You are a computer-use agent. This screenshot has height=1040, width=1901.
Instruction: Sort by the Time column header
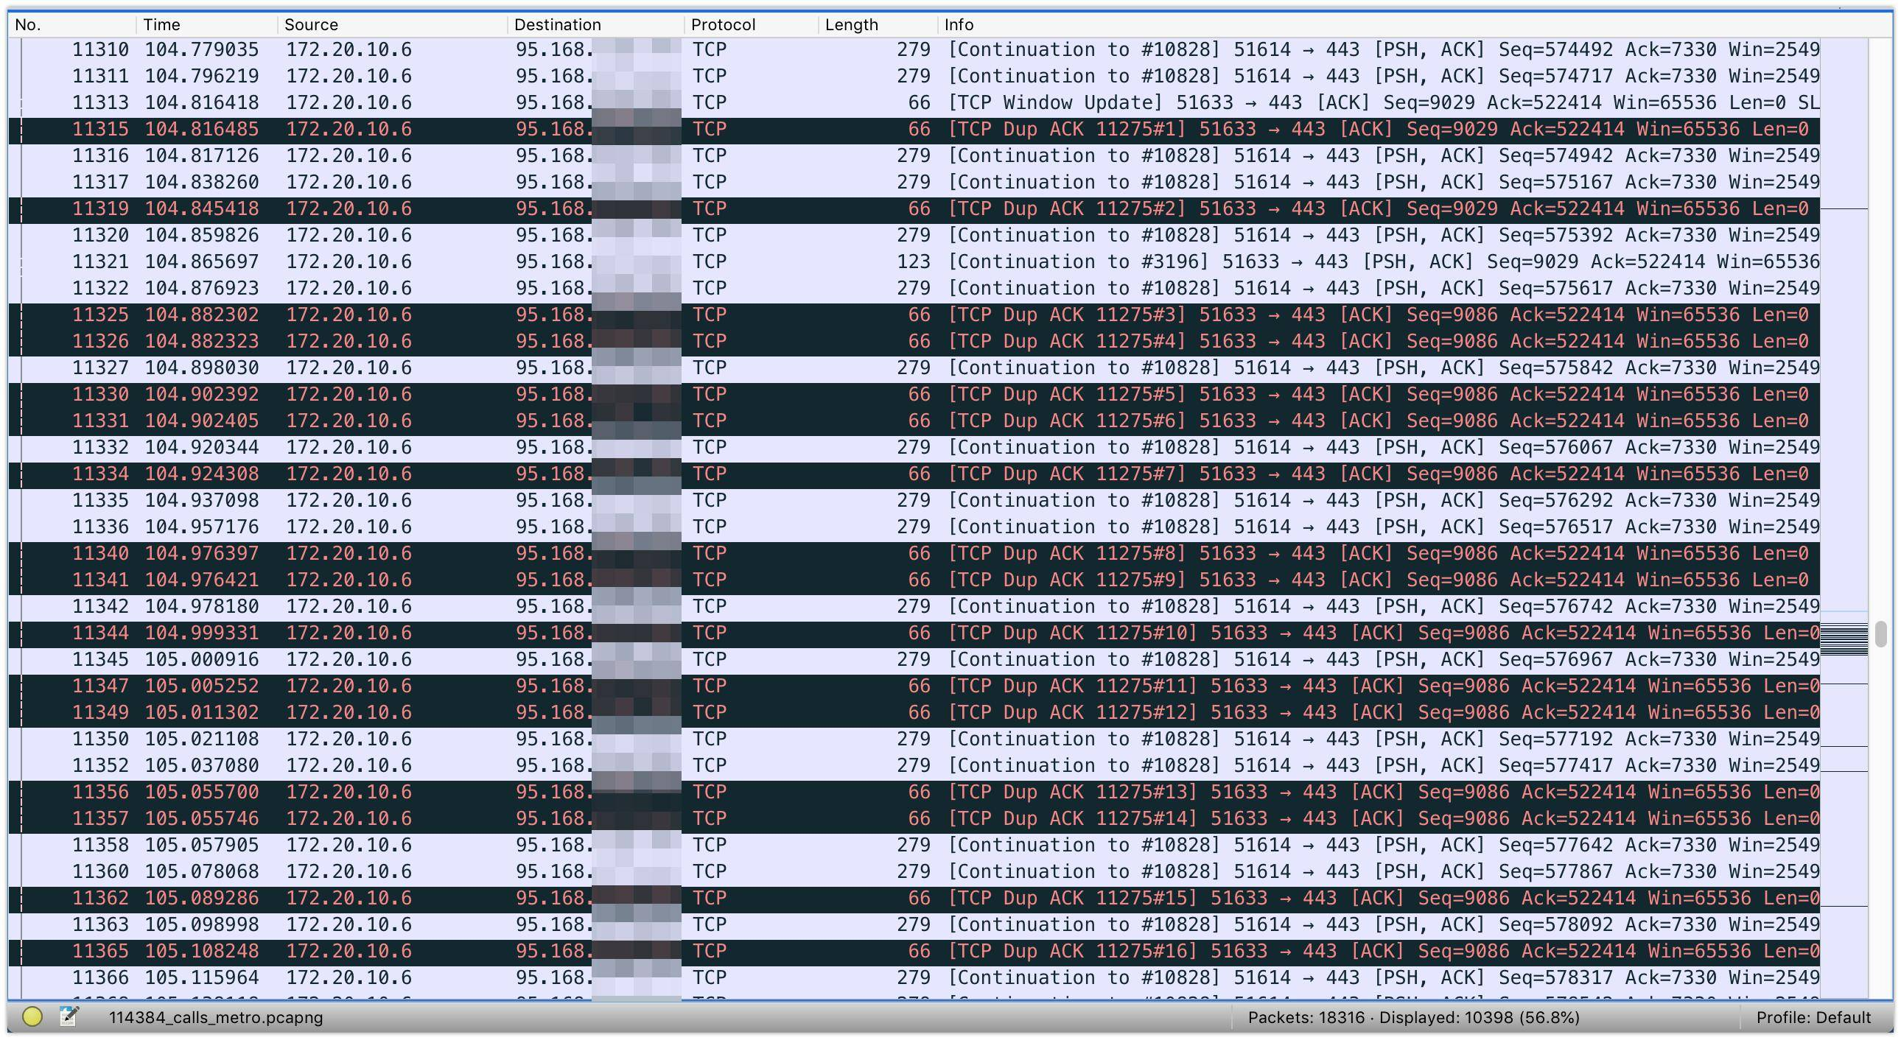tap(161, 24)
